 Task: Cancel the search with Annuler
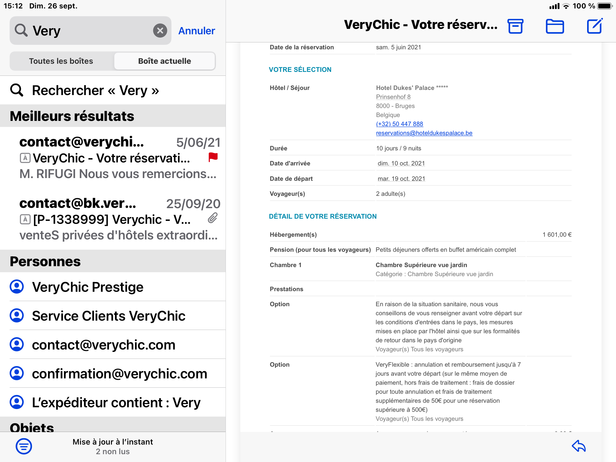pyautogui.click(x=196, y=31)
